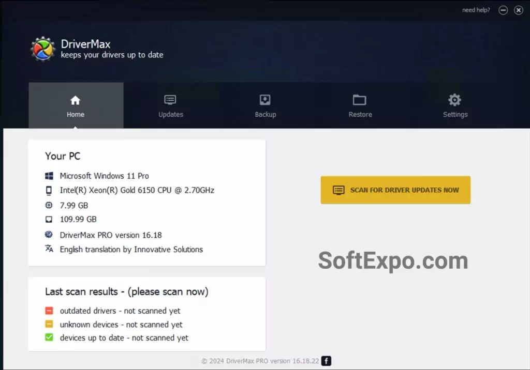Click the green devices up to date checkmark
This screenshot has height=370, width=530.
click(49, 338)
